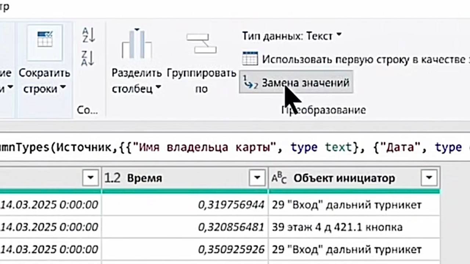Select the cell with value 0,319756944
This screenshot has width=470, height=264.
pyautogui.click(x=185, y=205)
